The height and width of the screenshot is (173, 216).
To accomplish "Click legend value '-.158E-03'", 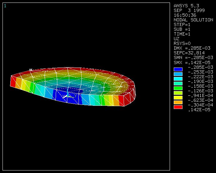I will pos(200,86).
